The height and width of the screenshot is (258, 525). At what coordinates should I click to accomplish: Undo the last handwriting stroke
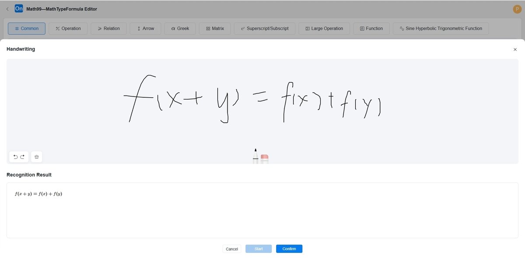point(15,156)
